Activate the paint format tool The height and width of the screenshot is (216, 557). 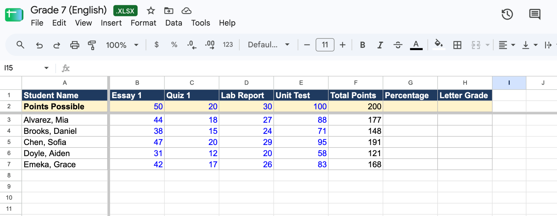(92, 45)
